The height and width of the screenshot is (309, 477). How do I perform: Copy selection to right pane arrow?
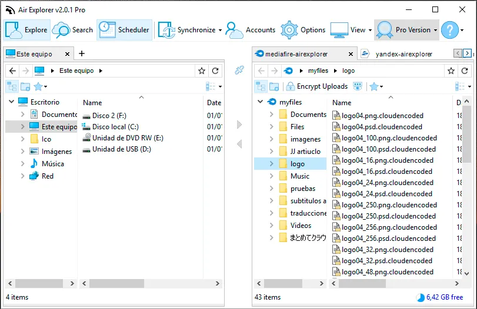(x=239, y=125)
